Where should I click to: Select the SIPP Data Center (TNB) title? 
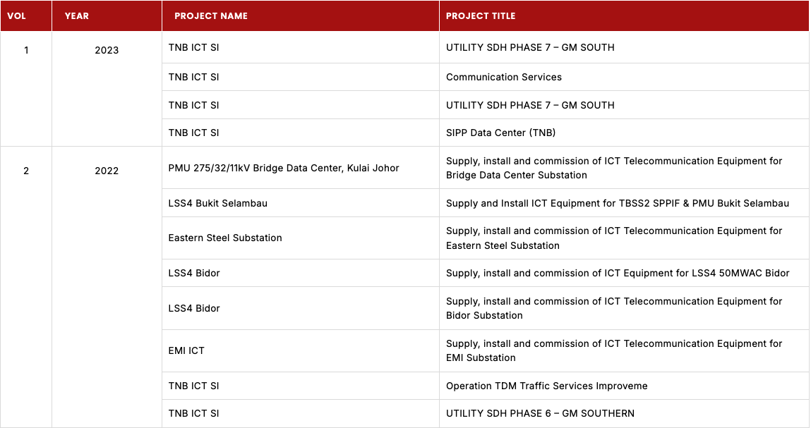coord(495,133)
